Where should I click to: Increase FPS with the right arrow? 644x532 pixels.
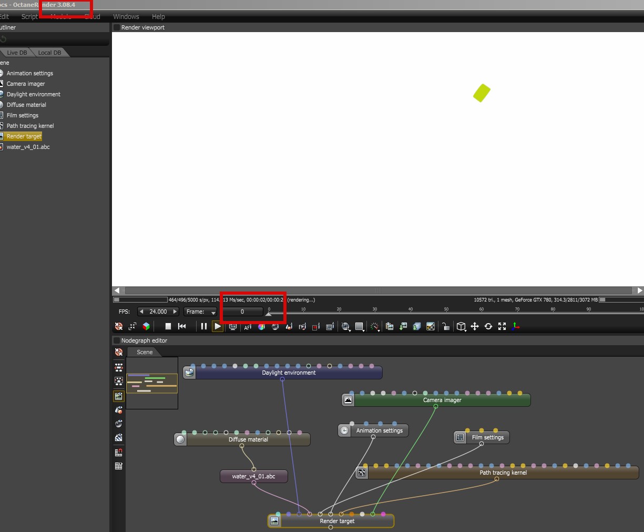pyautogui.click(x=175, y=312)
